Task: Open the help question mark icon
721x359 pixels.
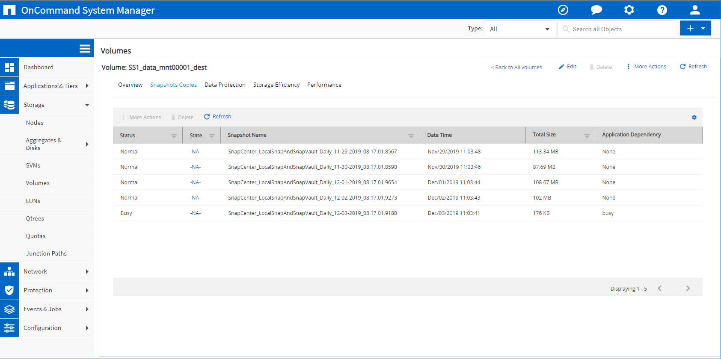Action: pos(662,10)
